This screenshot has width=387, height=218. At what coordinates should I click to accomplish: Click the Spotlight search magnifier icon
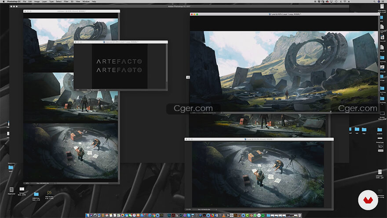[x=374, y=1]
